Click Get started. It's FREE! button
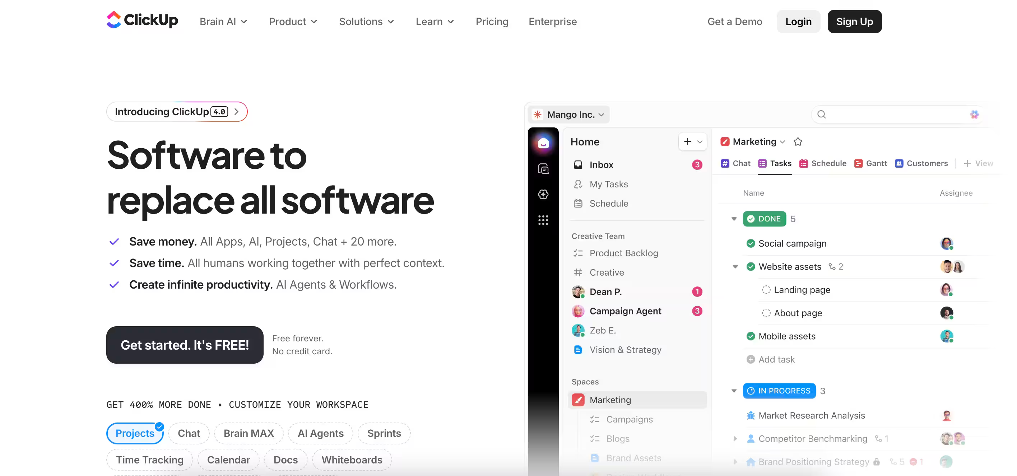1017x476 pixels. (x=185, y=345)
